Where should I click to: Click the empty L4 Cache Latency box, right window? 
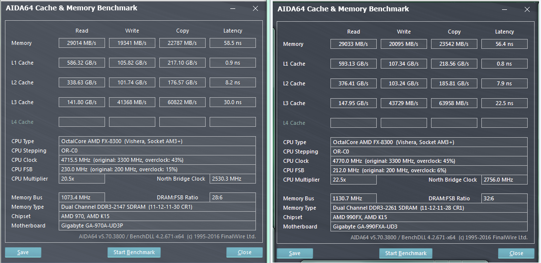tap(505, 123)
